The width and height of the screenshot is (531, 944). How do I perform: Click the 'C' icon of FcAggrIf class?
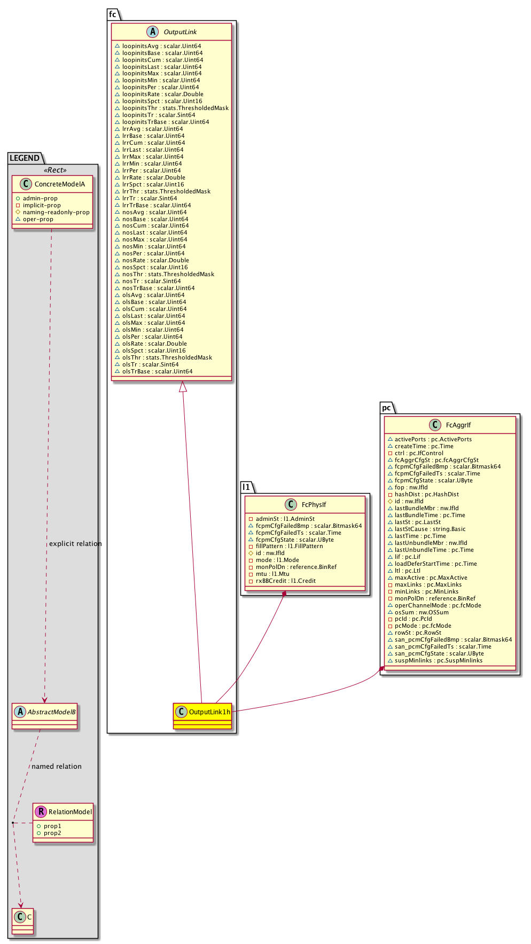click(435, 425)
